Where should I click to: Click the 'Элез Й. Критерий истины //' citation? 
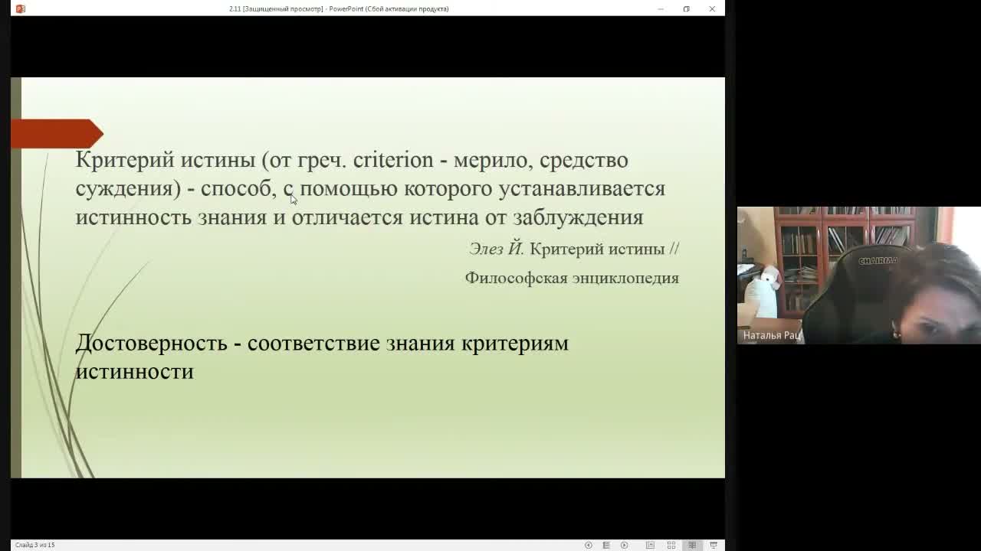click(574, 249)
